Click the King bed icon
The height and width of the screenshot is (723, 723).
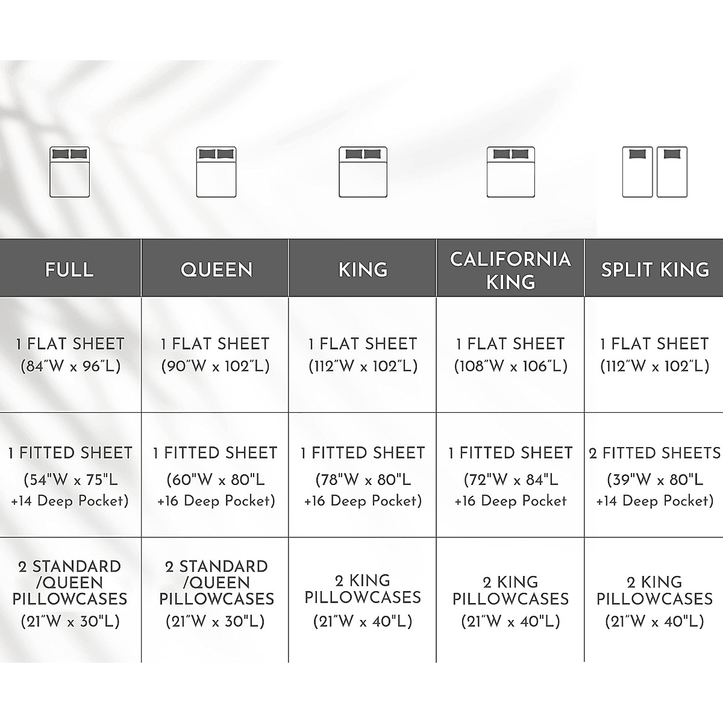[x=363, y=172]
